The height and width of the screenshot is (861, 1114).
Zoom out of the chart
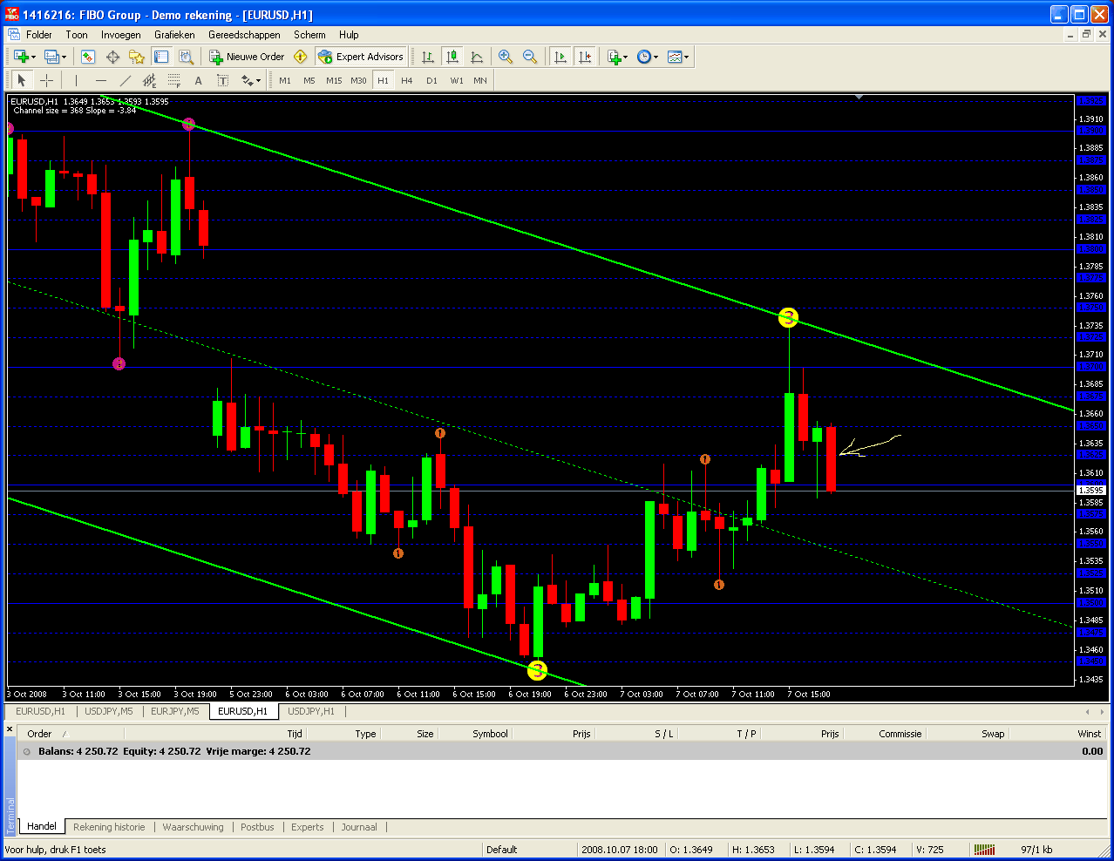[530, 57]
